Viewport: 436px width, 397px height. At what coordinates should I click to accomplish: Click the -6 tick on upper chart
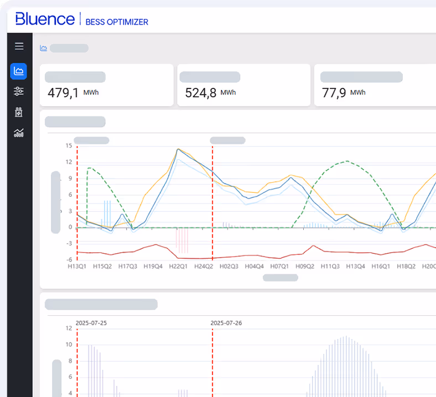tap(69, 260)
